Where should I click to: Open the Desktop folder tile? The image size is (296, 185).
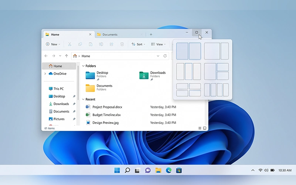pyautogui.click(x=97, y=75)
